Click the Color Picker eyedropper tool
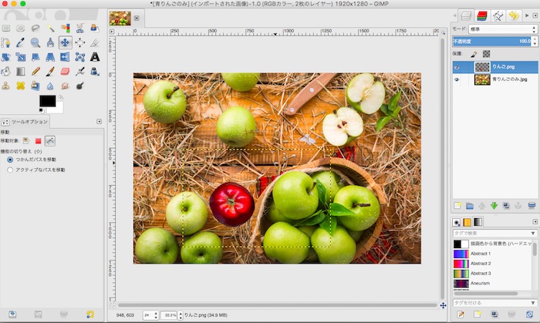The width and height of the screenshot is (540, 323). [21, 42]
